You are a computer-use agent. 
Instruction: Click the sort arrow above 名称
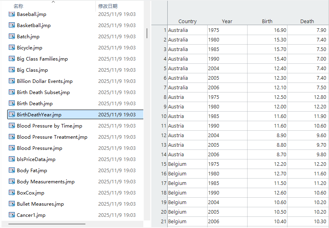(53, 2)
